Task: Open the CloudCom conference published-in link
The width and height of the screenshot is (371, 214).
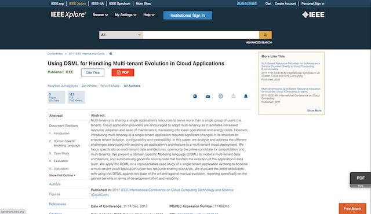Action: 162,192
